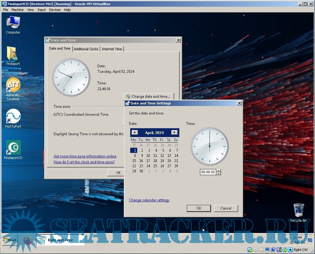This screenshot has width=315, height=254.
Task: Click Cancel in Date and Time Settings
Action: (x=226, y=208)
